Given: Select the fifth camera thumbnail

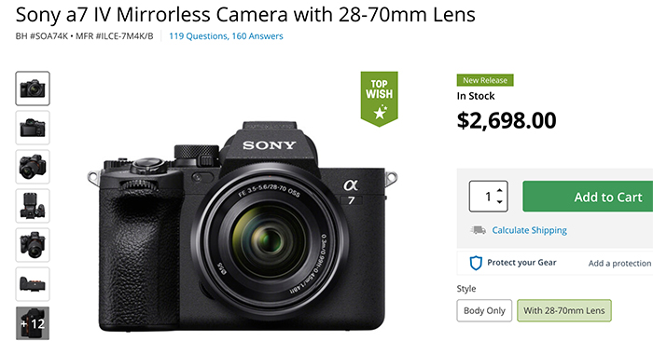Looking at the screenshot, I should point(33,245).
